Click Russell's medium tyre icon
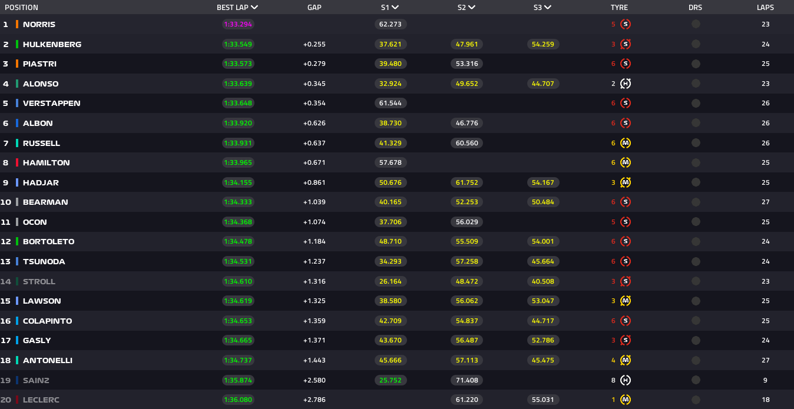Viewport: 794px width, 409px height. click(626, 143)
